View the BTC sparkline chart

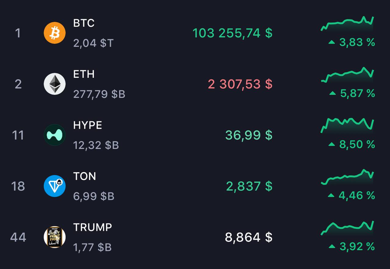pos(347,24)
